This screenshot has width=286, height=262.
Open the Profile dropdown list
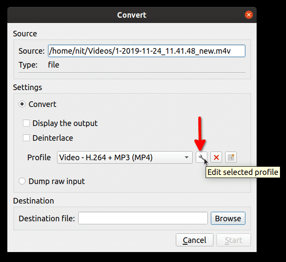tap(124, 158)
